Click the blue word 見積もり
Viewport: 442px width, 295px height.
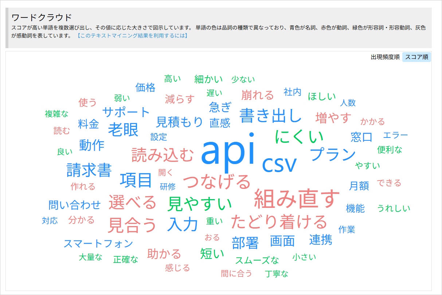(180, 122)
